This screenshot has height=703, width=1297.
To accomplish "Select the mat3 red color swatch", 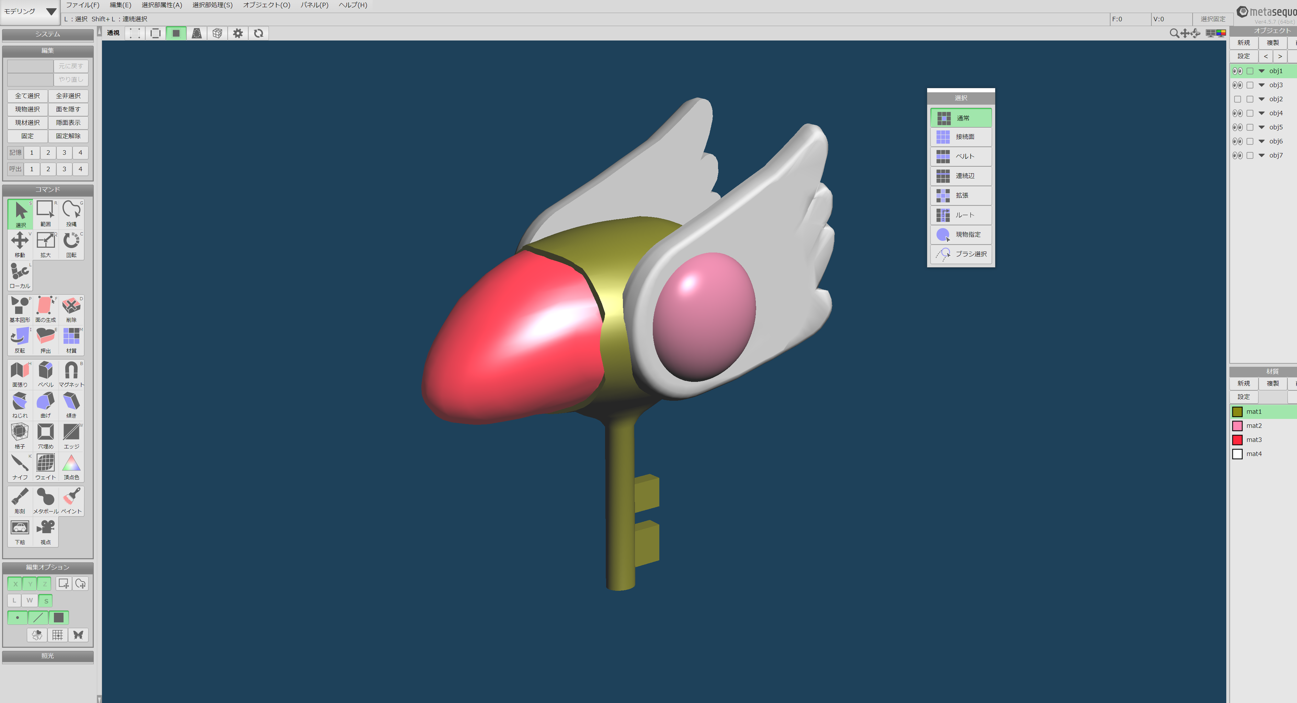I will [x=1238, y=440].
